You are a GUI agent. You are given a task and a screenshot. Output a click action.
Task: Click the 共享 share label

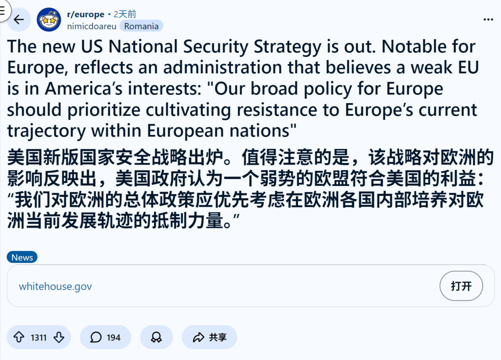(x=218, y=337)
